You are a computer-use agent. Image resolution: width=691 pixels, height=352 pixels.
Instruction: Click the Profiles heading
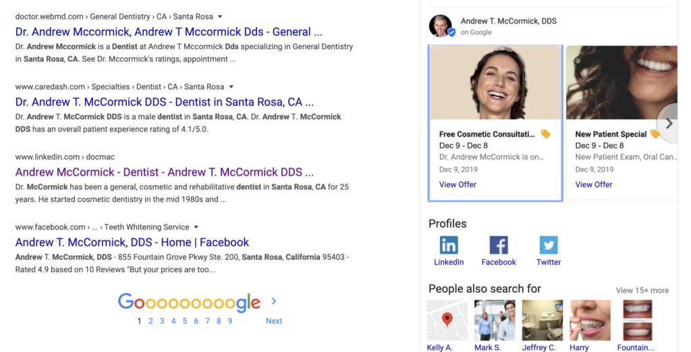[x=447, y=223]
